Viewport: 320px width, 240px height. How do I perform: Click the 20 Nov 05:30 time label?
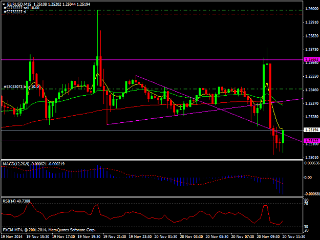coord(217,237)
